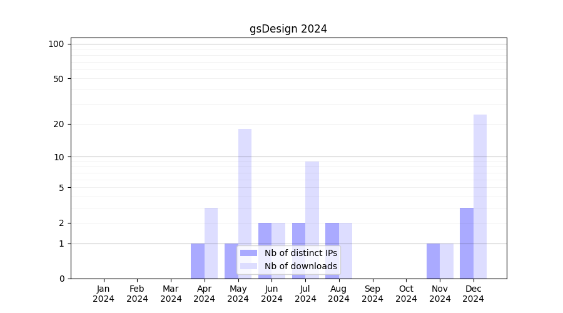Click the "100" y-axis tick label
This screenshot has height=313, width=563.
click(x=56, y=44)
